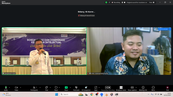This screenshot has width=173, height=97.
Task: Click the Bidang KI-Kanwil Sulut name label
Action: point(86,16)
